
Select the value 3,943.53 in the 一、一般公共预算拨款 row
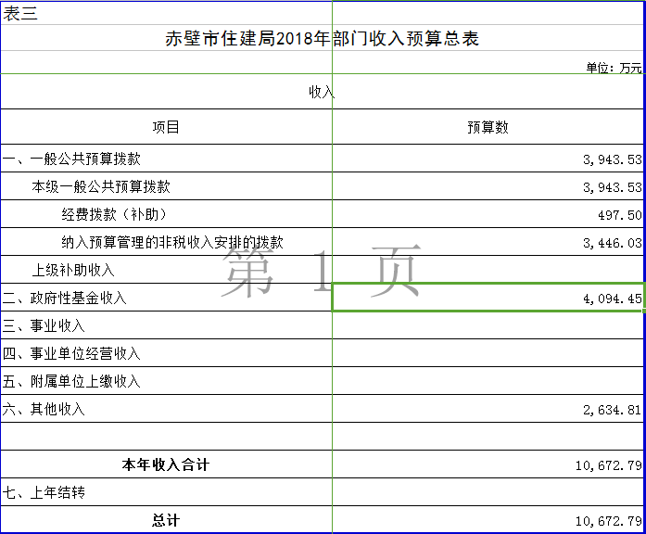[613, 159]
